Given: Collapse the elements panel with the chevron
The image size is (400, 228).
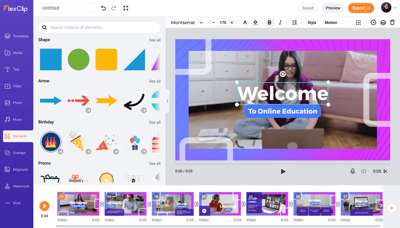Looking at the screenshot, I should point(167,101).
